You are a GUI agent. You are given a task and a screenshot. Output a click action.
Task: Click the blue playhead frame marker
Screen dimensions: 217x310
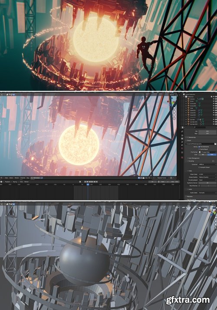88,184
